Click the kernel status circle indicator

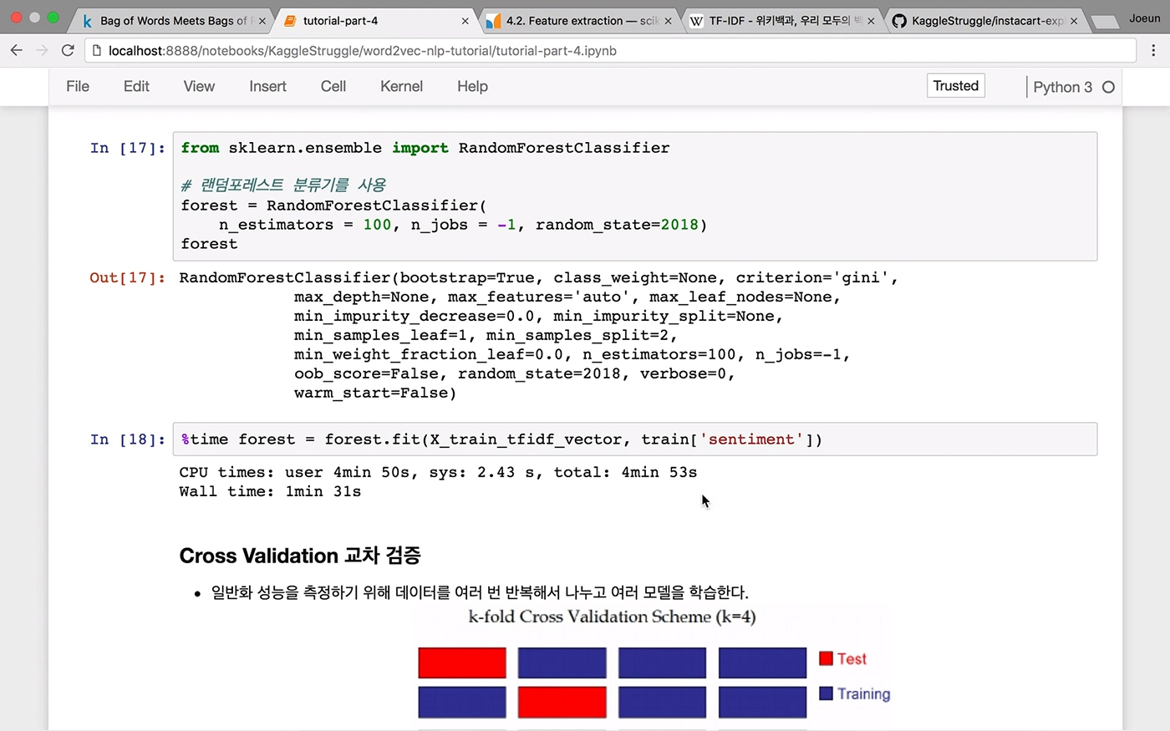tap(1108, 87)
